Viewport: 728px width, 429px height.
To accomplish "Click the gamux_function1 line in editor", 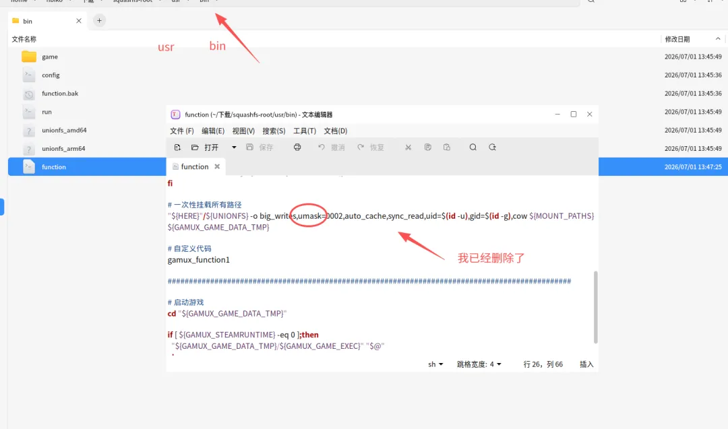I will pyautogui.click(x=198, y=260).
